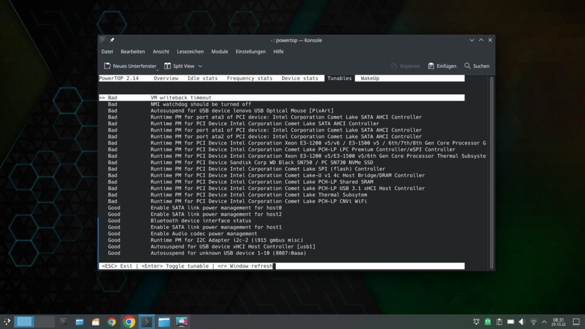Click the Split View toolbar icon
Image resolution: width=585 pixels, height=329 pixels.
pyautogui.click(x=167, y=66)
